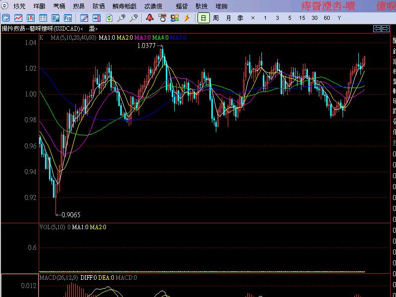Switch to the 周 weekly view tab
Image resolution: width=396 pixels, height=297 pixels.
click(x=216, y=18)
